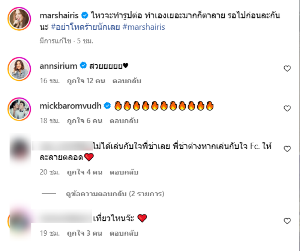Reply to the 20-hour-old Fc. comment

click(124, 172)
